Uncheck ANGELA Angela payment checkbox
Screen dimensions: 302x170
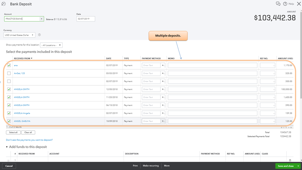pos(9,113)
